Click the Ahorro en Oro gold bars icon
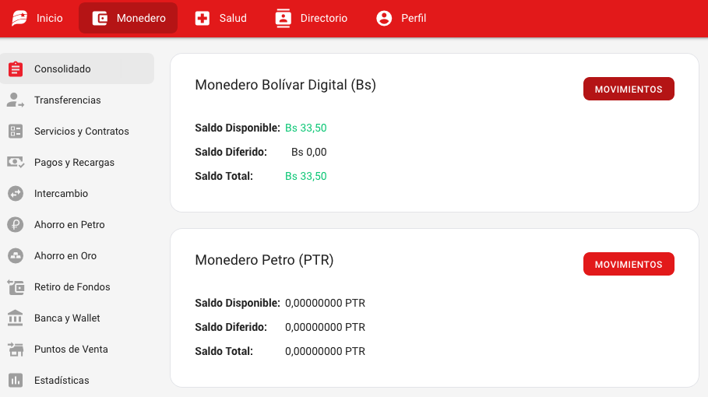The width and height of the screenshot is (708, 397). 16,256
